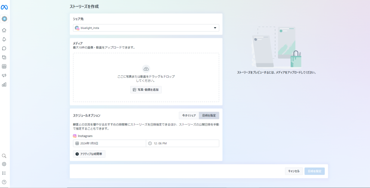Viewport: 370px width, 188px height.
Task: Click the アクティブな時間帯 button
Action: (x=89, y=154)
